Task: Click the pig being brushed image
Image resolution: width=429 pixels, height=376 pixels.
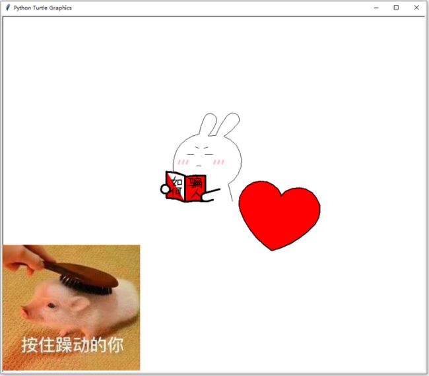Action: tap(71, 307)
